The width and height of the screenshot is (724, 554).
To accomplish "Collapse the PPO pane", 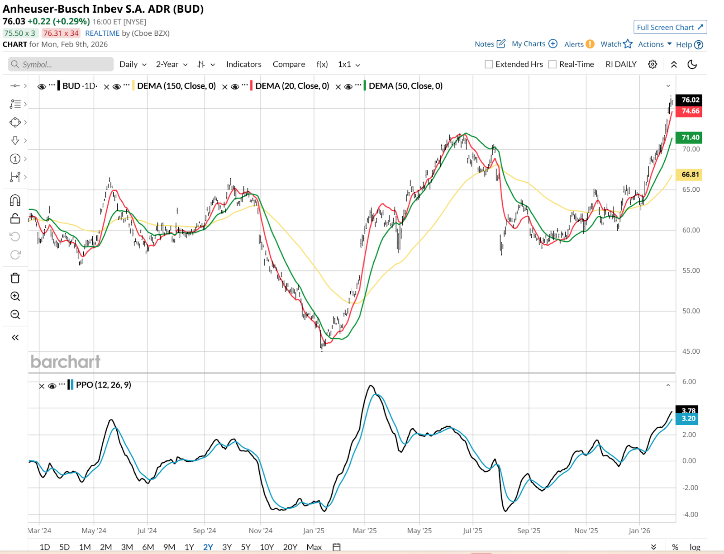I will click(x=668, y=385).
